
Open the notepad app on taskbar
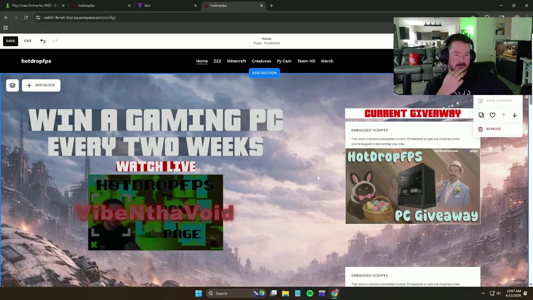click(298, 293)
